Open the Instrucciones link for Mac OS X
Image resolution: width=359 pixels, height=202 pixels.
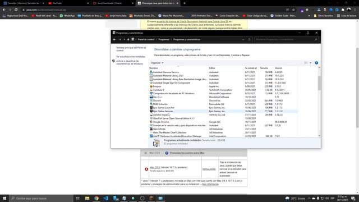coord(209,169)
